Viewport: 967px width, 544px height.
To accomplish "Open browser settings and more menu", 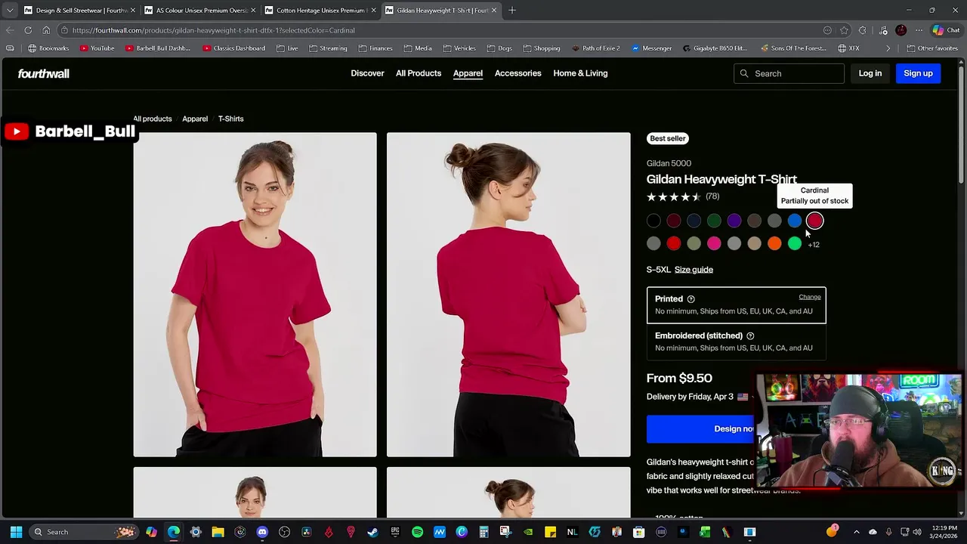I will [919, 30].
